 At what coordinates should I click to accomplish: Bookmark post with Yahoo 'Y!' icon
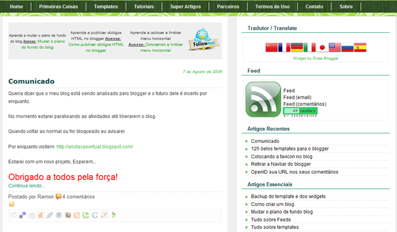pos(104,215)
